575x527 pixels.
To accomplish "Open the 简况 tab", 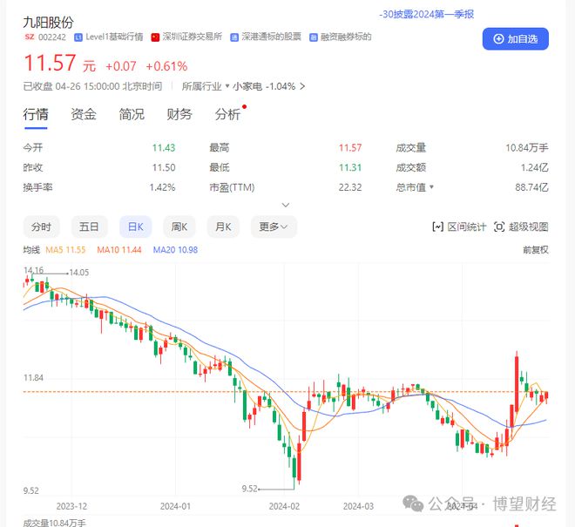I will (132, 114).
